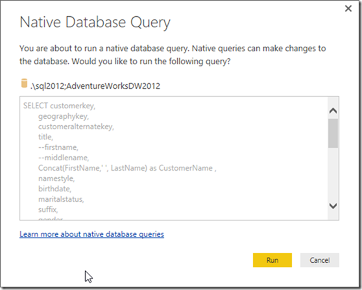Close the Native Database Query dialog
Image resolution: width=362 pixels, height=290 pixels.
coord(348,8)
